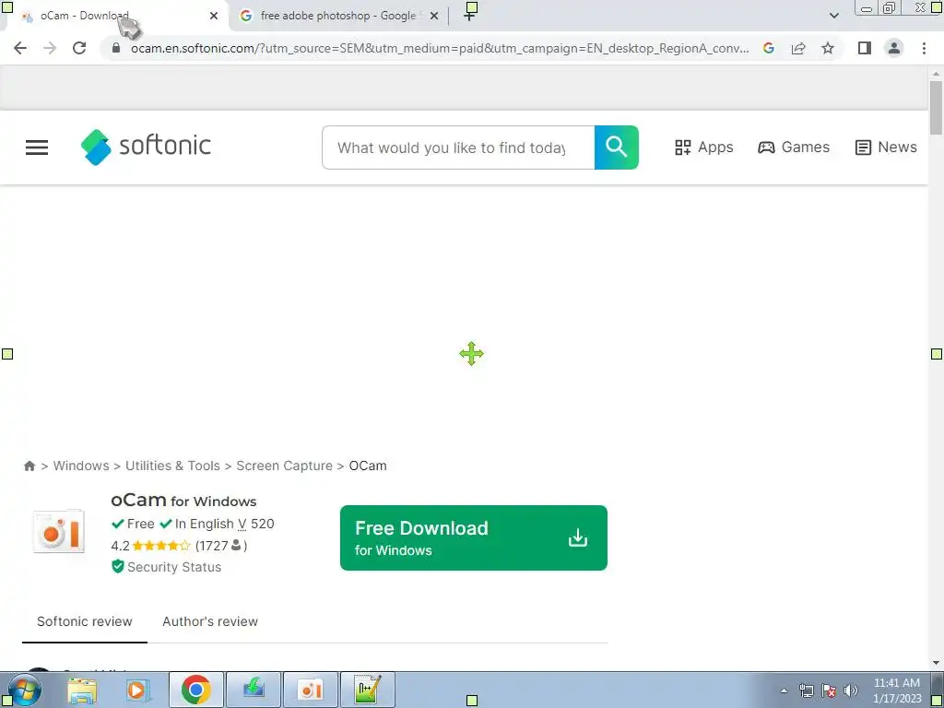The image size is (944, 708).
Task: Open the Author's review tab
Action: (x=210, y=622)
